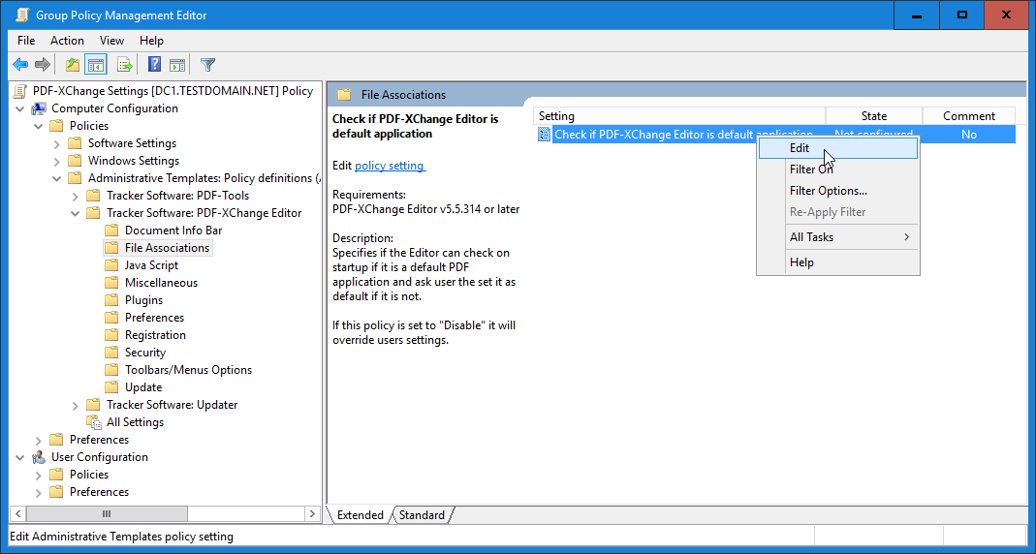Click the Up one level folder icon
The height and width of the screenshot is (554, 1036).
tap(73, 65)
